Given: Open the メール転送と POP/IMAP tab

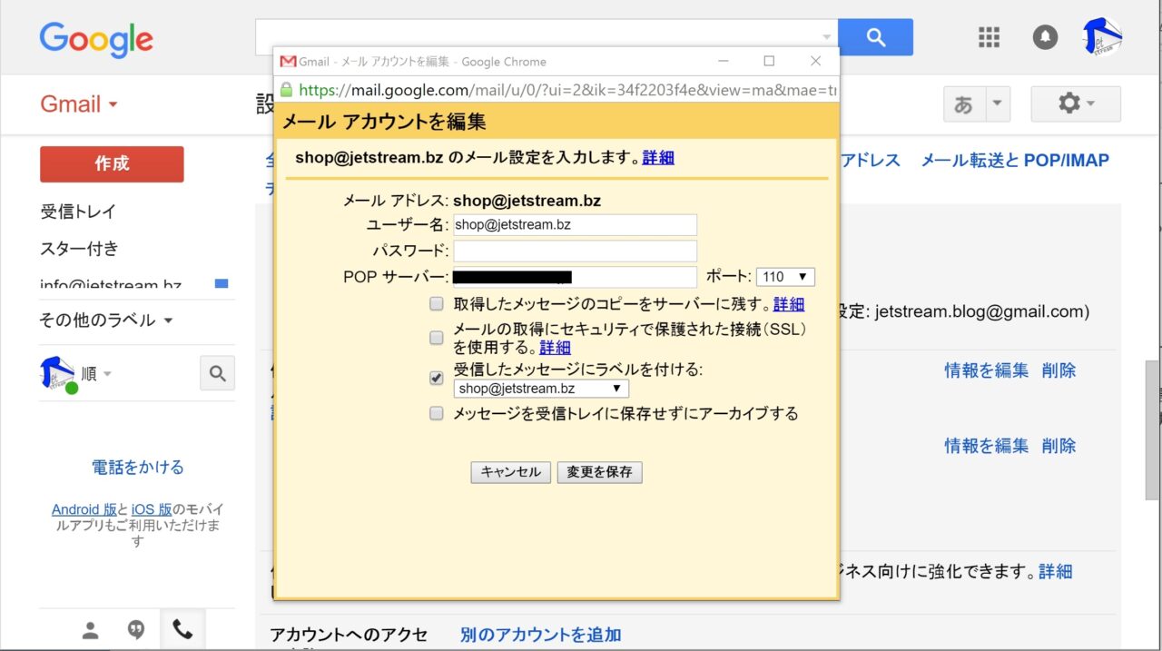Looking at the screenshot, I should [1015, 161].
